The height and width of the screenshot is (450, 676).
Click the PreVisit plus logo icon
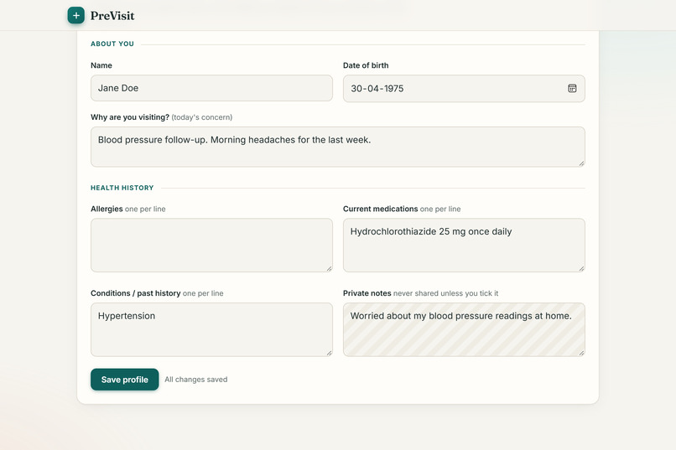click(x=75, y=15)
